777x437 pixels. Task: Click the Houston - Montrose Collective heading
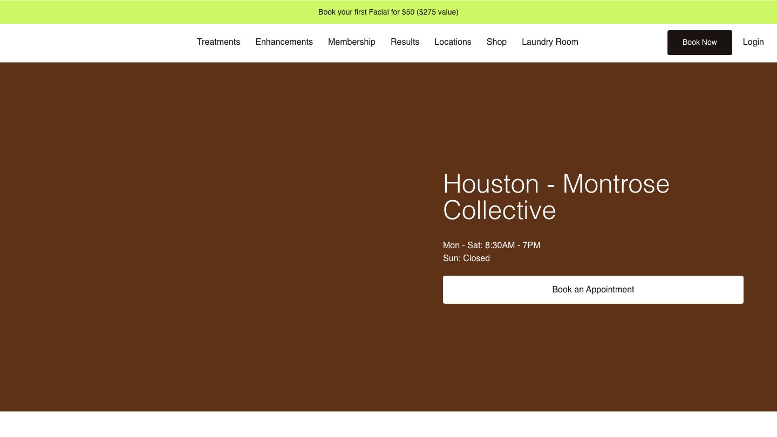pos(556,197)
